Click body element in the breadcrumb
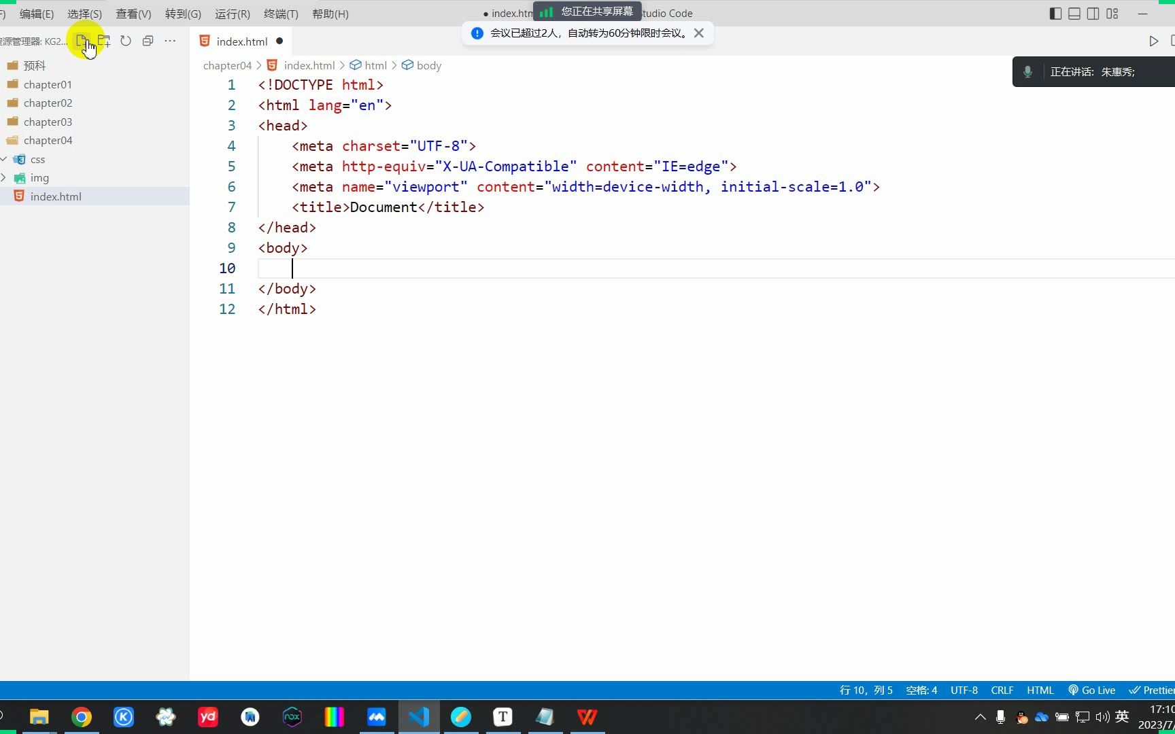Viewport: 1175px width, 734px height. (429, 65)
